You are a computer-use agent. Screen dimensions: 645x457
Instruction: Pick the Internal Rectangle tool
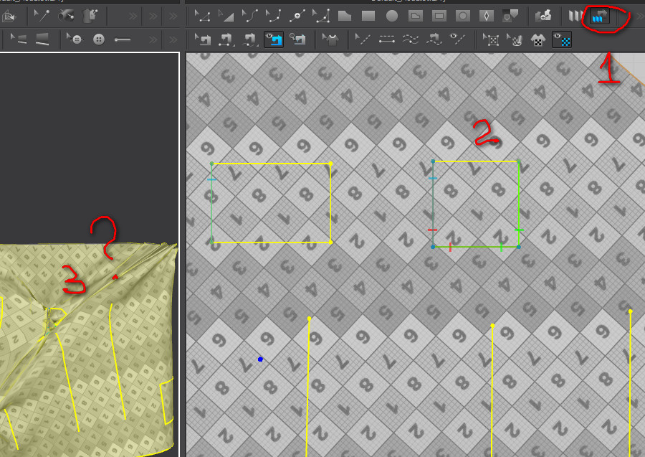tap(439, 16)
